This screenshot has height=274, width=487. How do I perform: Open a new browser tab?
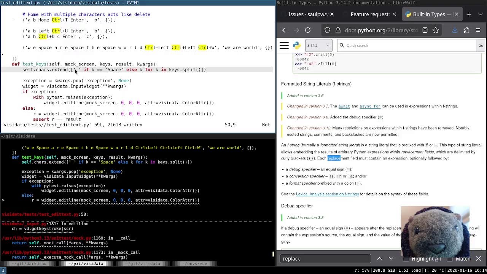(469, 14)
